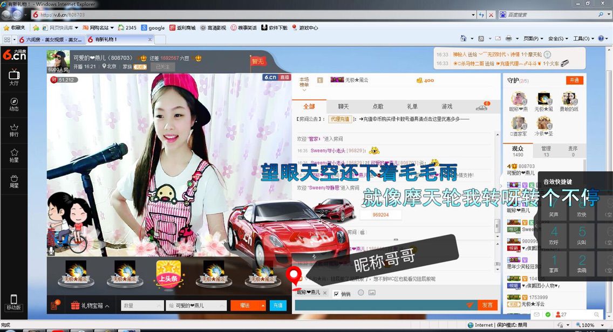Open the 周星 weekly star sidebar icon
Screen dimensions: 613x332
tap(14, 181)
